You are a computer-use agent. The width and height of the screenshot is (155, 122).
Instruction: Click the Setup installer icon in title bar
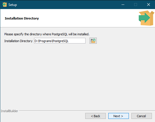point(5,5)
